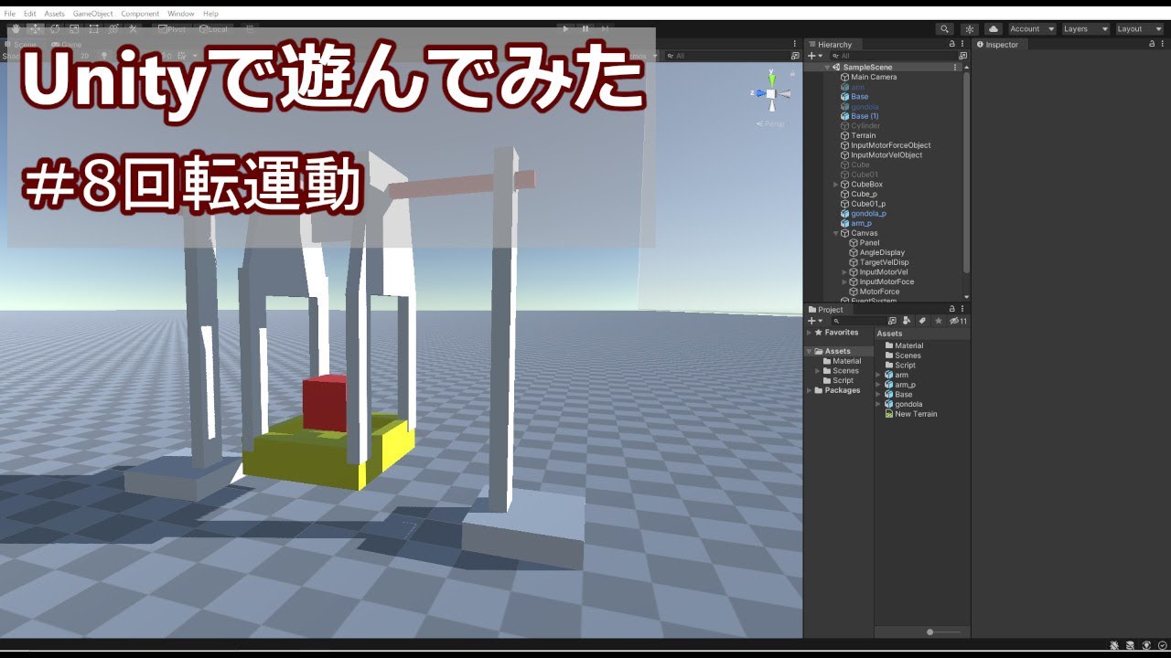Start Play mode

coord(565,29)
